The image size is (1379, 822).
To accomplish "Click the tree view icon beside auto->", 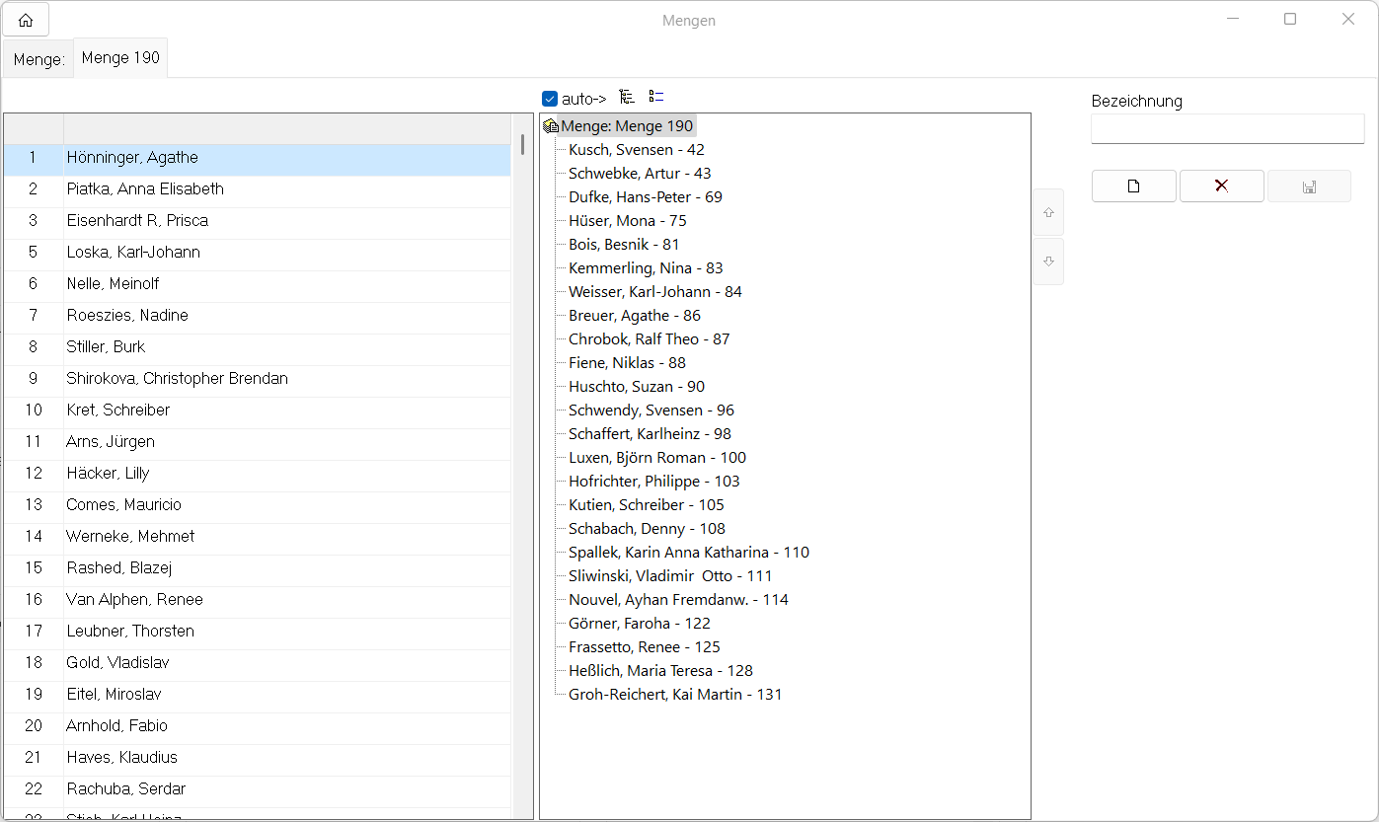I will click(x=627, y=97).
